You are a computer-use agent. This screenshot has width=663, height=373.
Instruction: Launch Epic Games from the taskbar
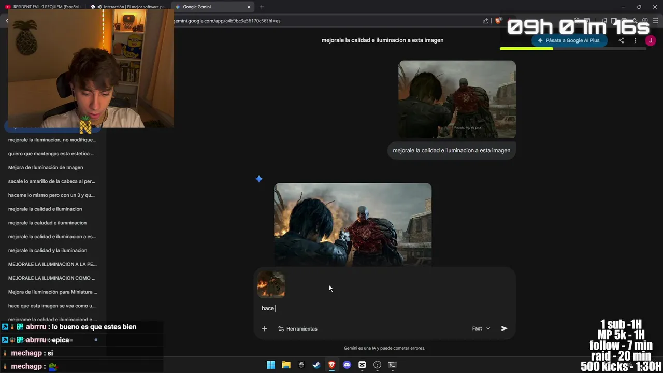click(301, 365)
